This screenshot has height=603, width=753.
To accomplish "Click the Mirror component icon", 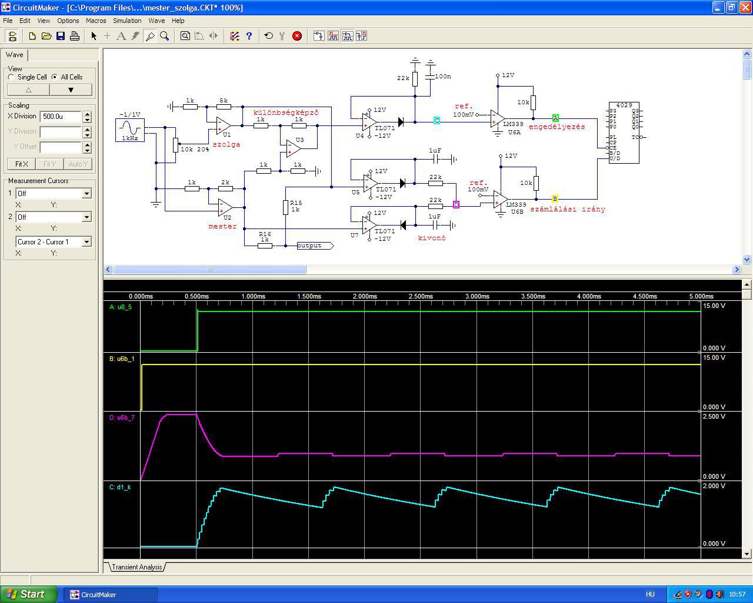I will 214,36.
